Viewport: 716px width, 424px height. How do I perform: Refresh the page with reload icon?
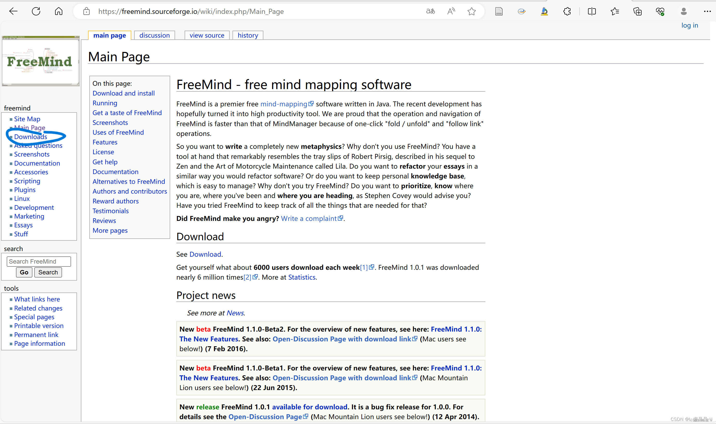pyautogui.click(x=36, y=11)
